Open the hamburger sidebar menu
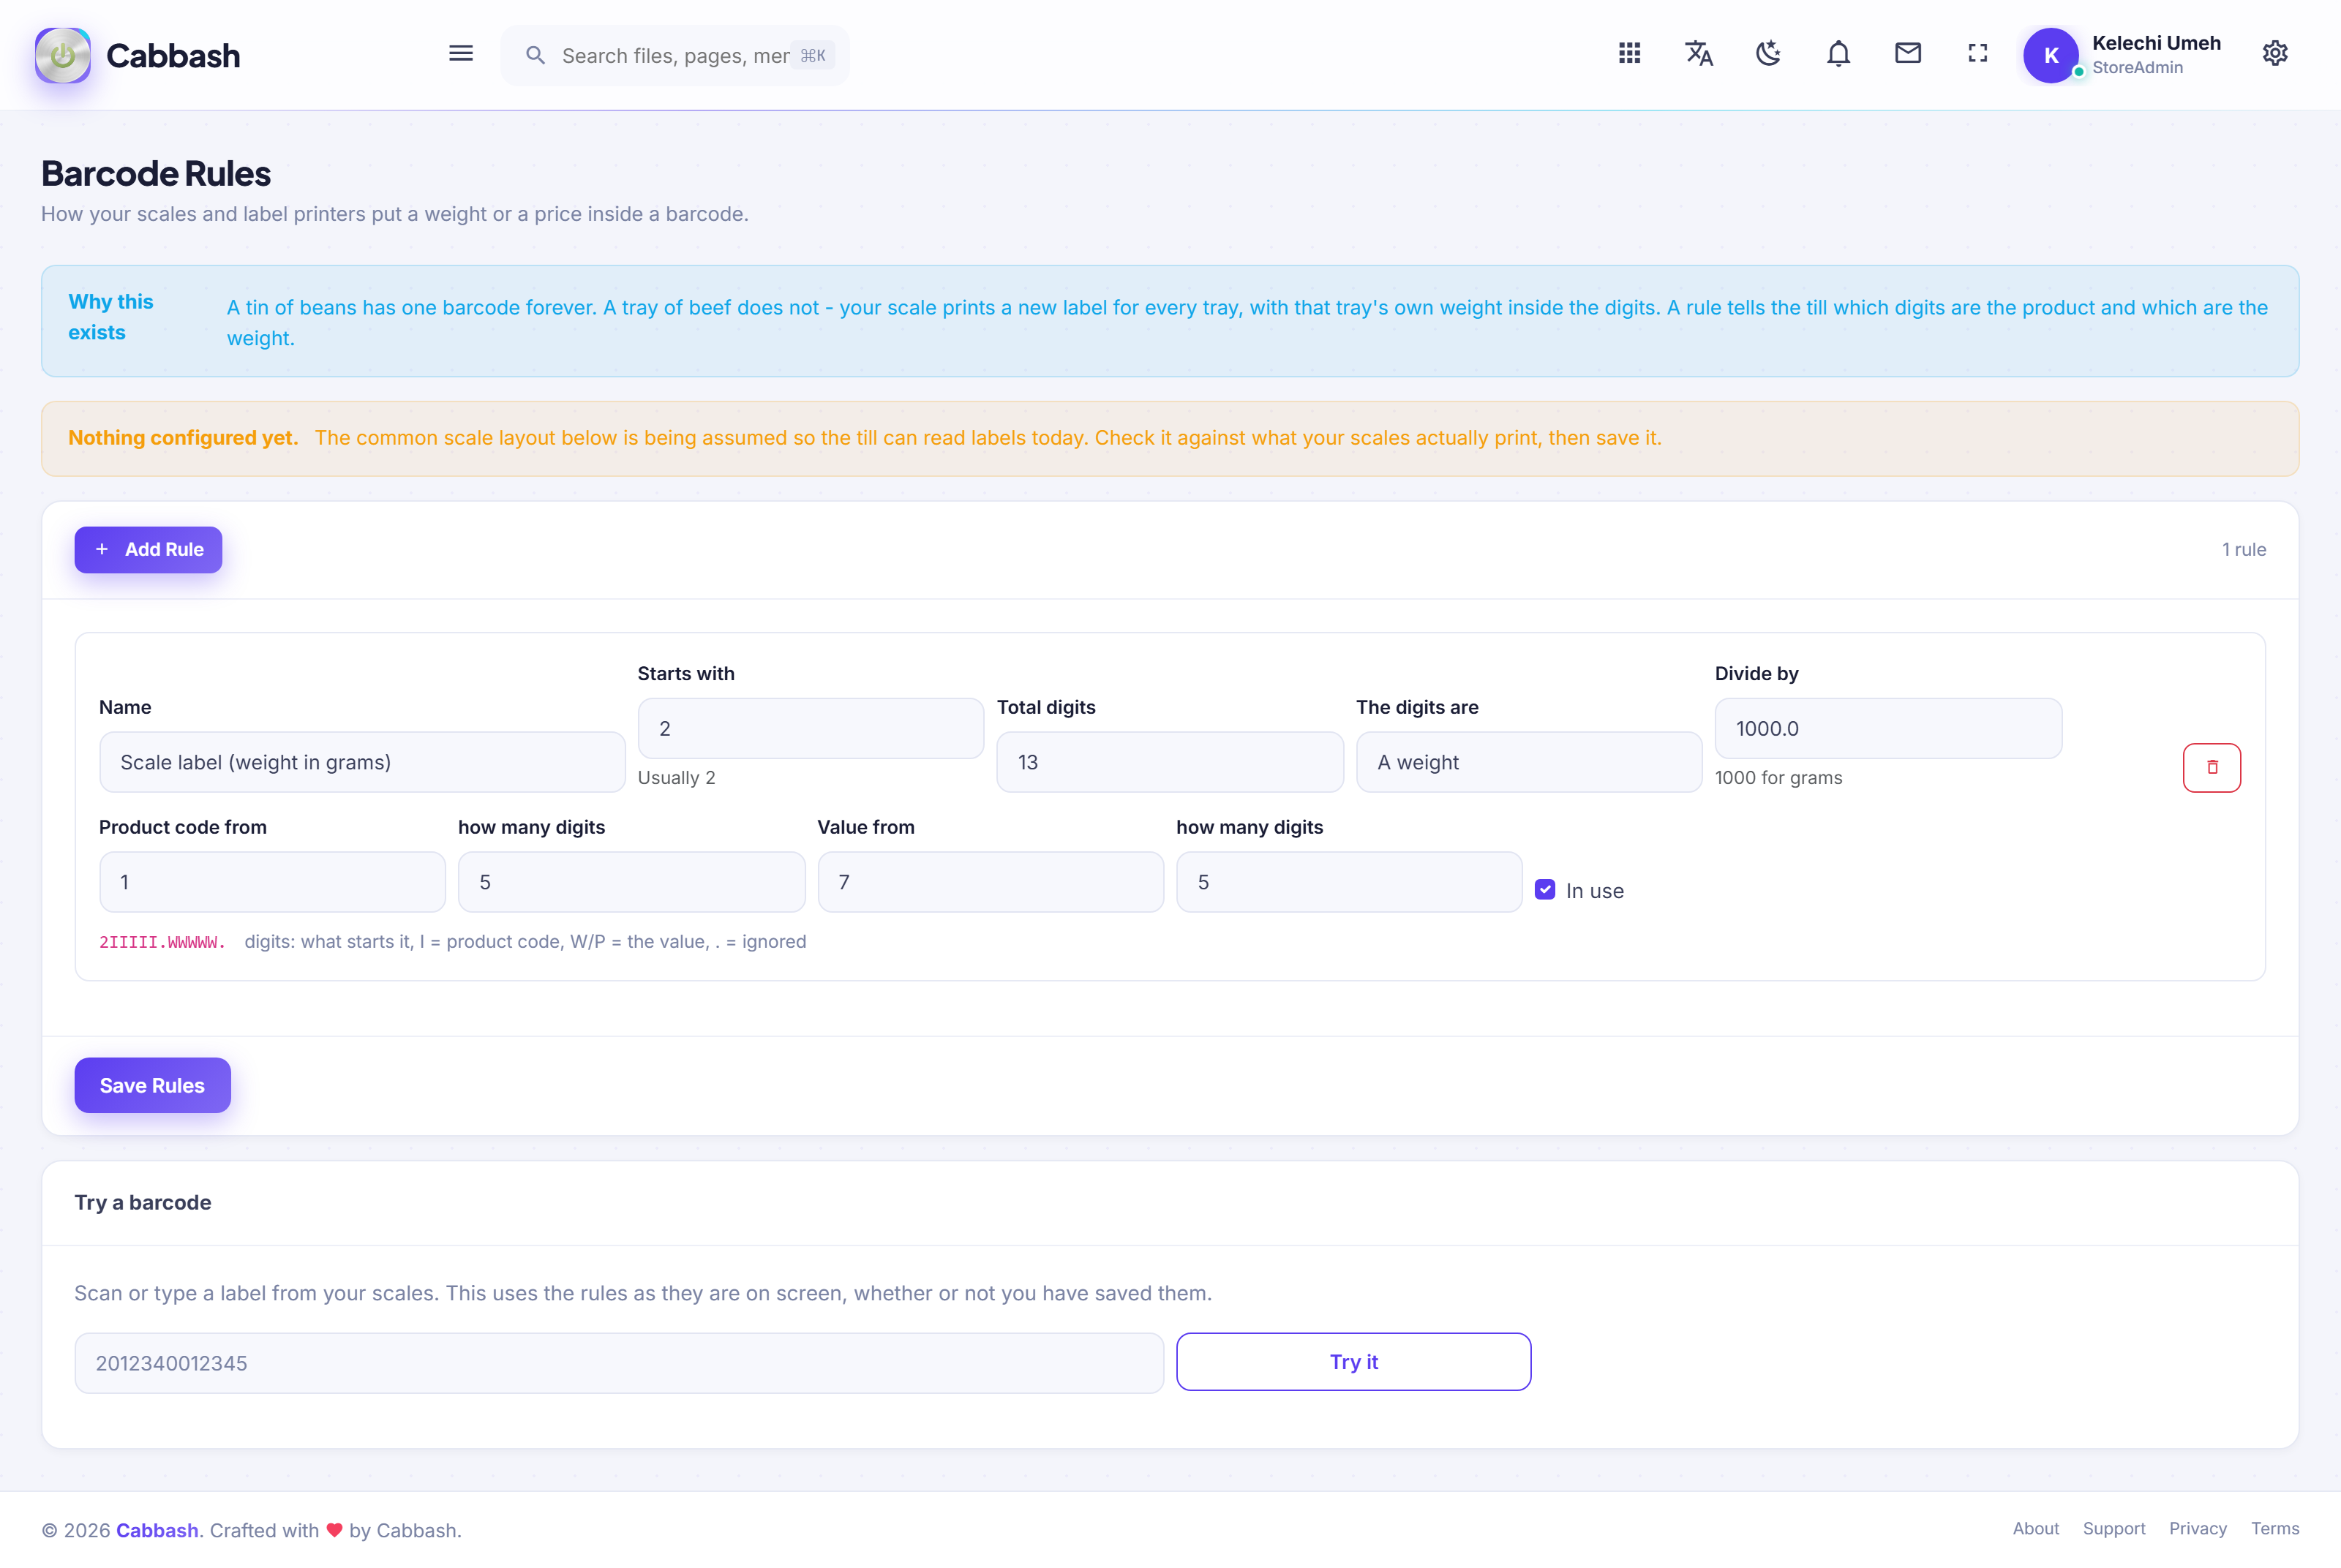Viewport: 2341px width, 1568px height. tap(460, 54)
